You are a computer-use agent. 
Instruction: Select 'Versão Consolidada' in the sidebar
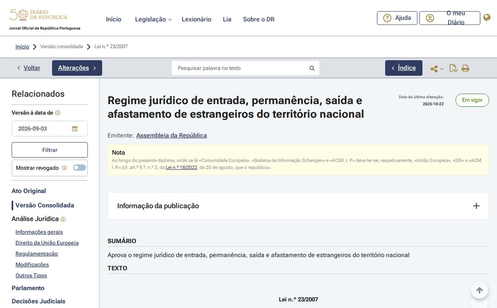(x=45, y=205)
